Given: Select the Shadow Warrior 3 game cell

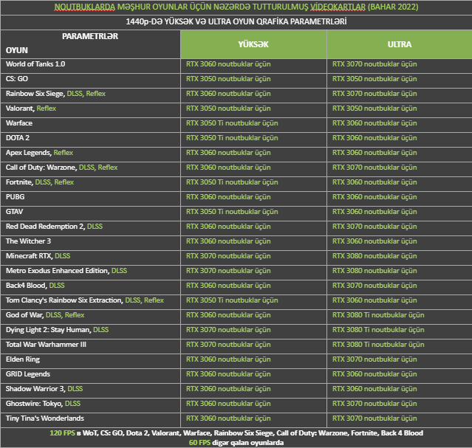Looking at the screenshot, I should (x=90, y=390).
